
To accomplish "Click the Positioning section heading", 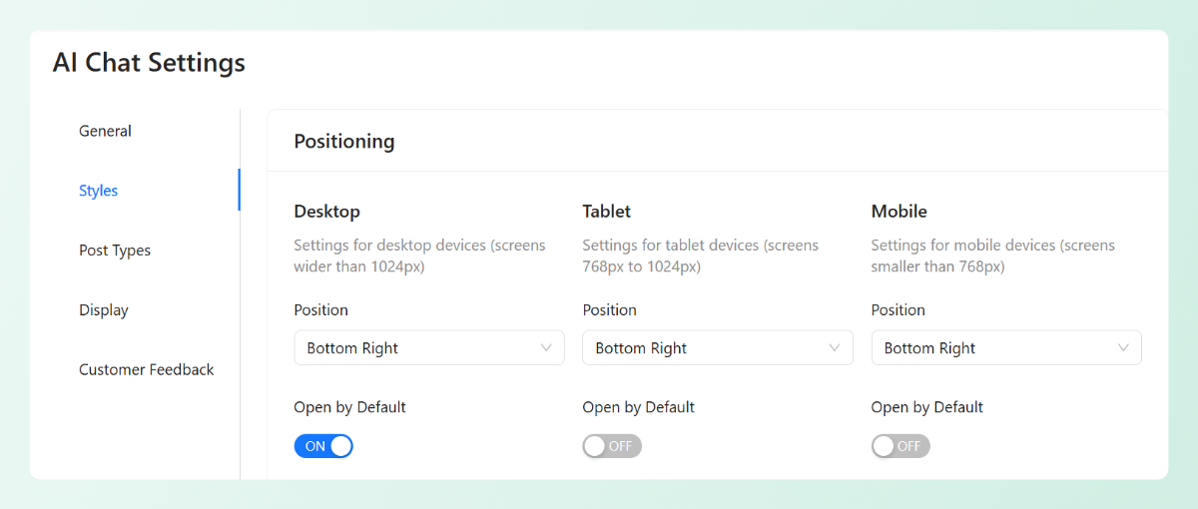I will (x=344, y=142).
